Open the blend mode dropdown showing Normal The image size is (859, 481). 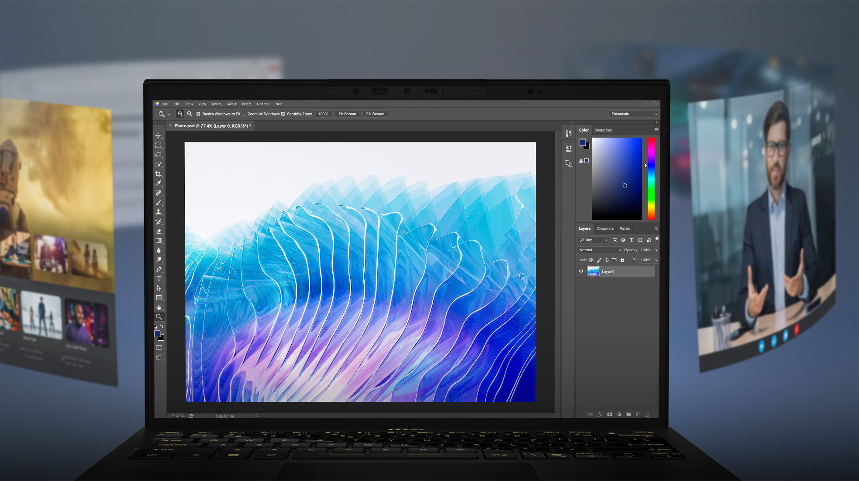pyautogui.click(x=599, y=250)
